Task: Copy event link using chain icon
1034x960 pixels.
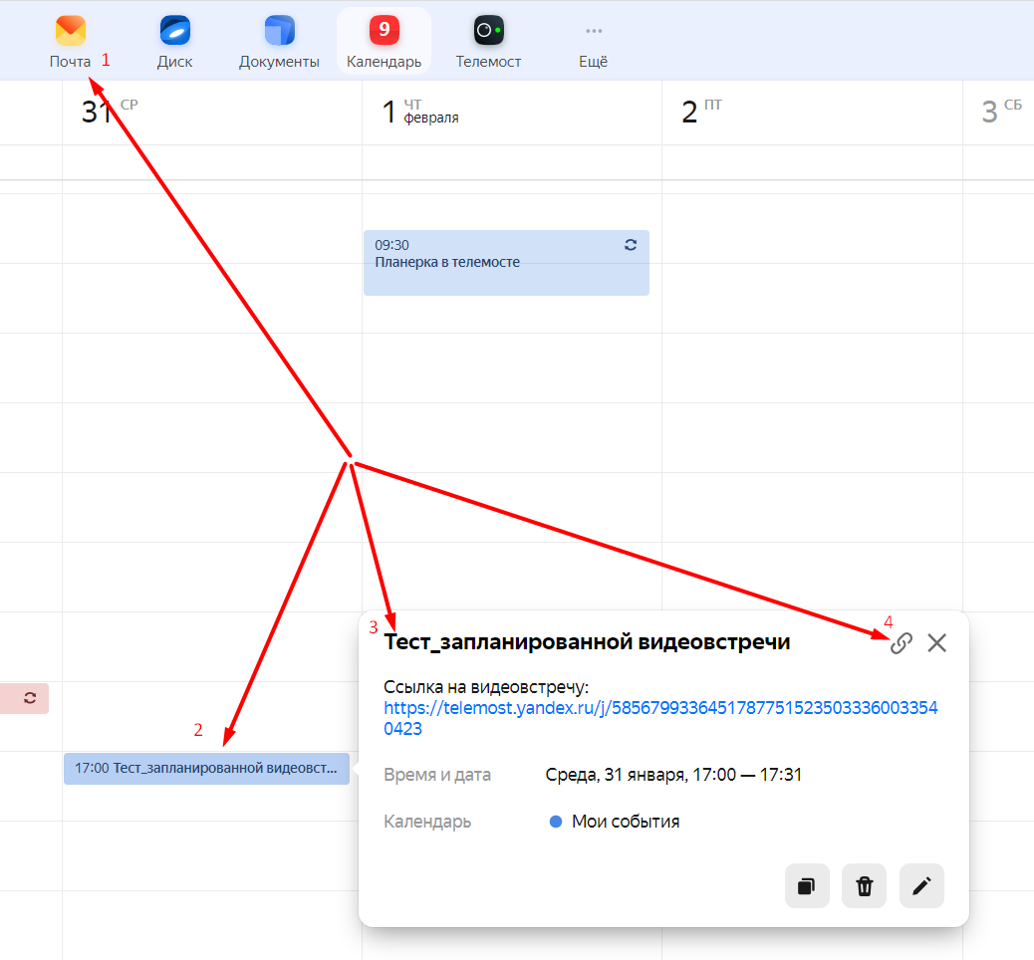Action: pyautogui.click(x=901, y=643)
